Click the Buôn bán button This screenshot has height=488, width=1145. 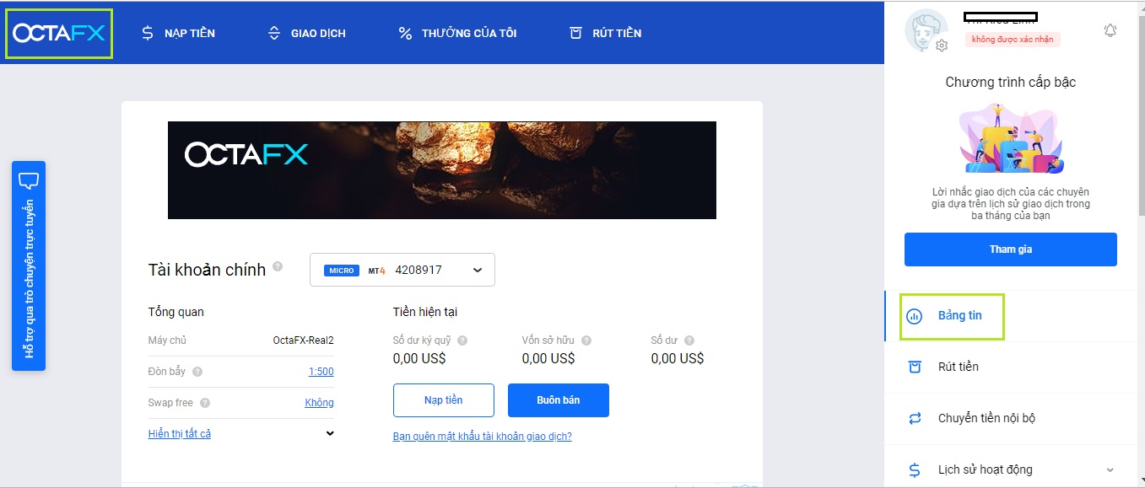pos(559,400)
